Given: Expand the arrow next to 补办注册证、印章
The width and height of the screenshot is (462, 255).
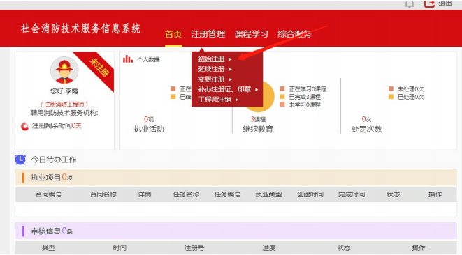Looking at the screenshot, I should 257,90.
